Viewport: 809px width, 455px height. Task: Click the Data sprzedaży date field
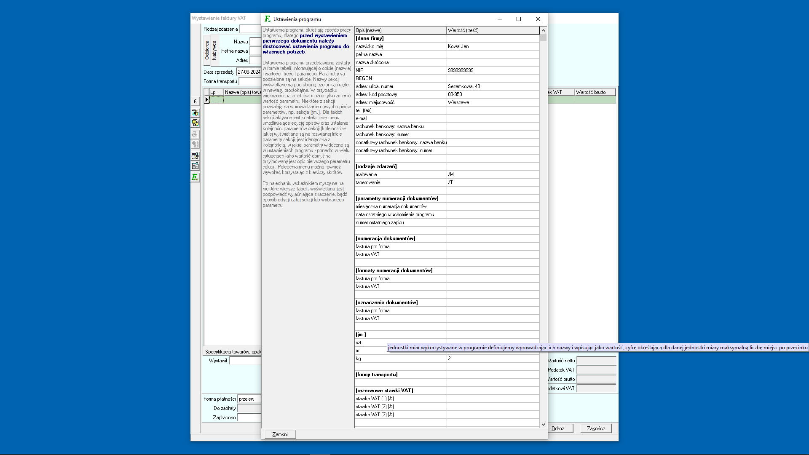click(249, 72)
